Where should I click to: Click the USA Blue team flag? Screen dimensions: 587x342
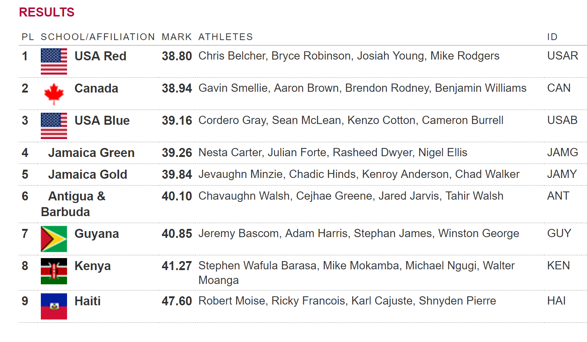54,126
